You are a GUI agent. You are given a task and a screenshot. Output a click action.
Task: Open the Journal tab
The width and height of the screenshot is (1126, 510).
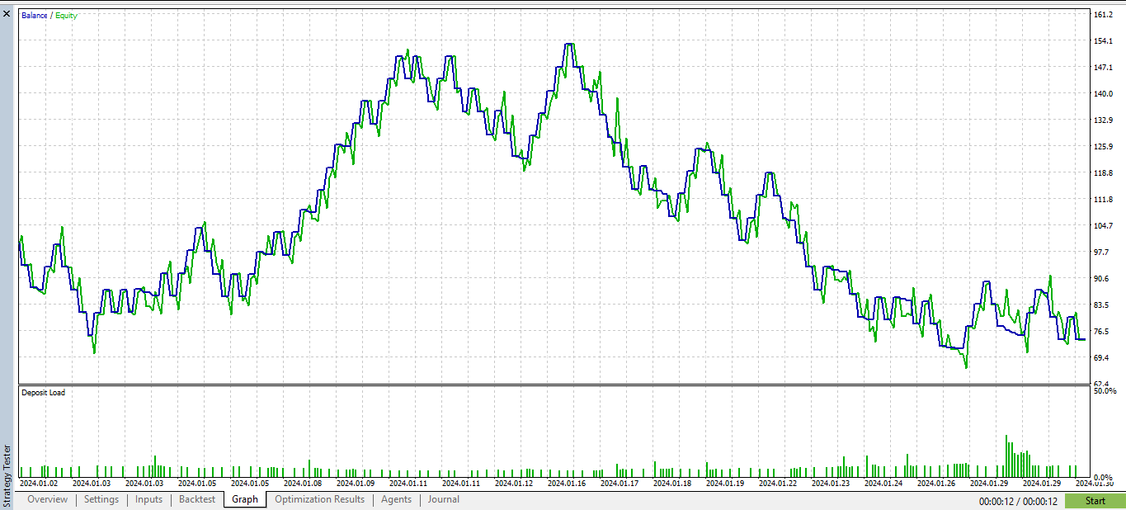tap(443, 499)
